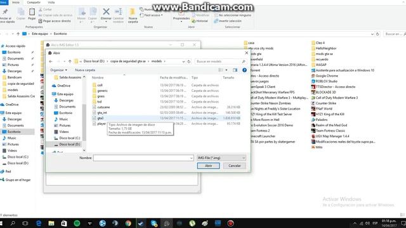The height and width of the screenshot is (228, 406).
Task: Select cutscene file in Abrir dialog
Action: coord(166,107)
